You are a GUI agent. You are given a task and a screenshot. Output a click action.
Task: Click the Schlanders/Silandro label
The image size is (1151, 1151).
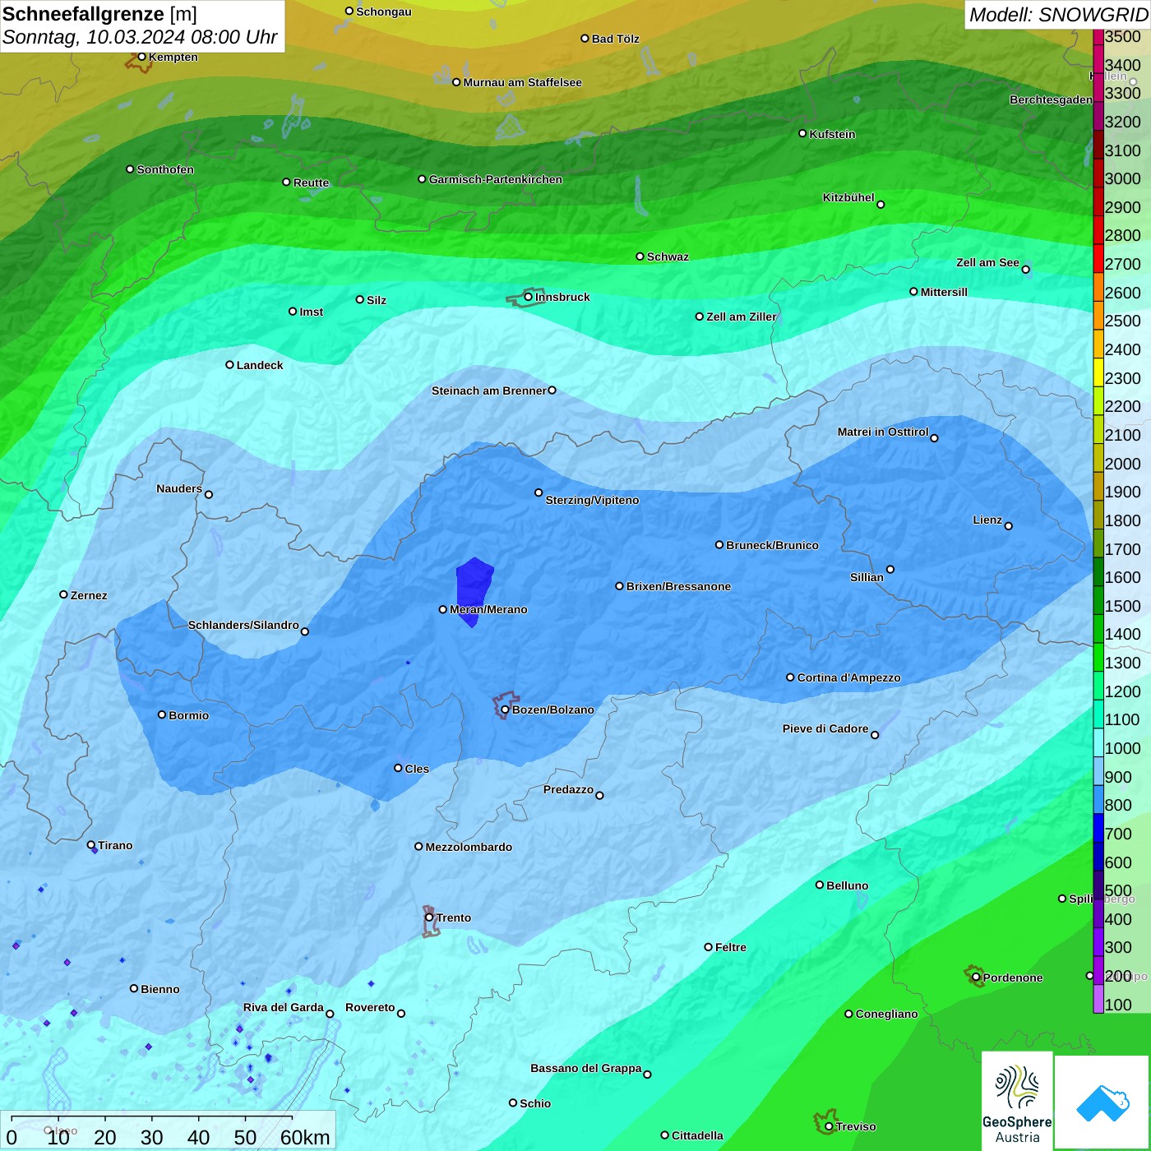(243, 625)
